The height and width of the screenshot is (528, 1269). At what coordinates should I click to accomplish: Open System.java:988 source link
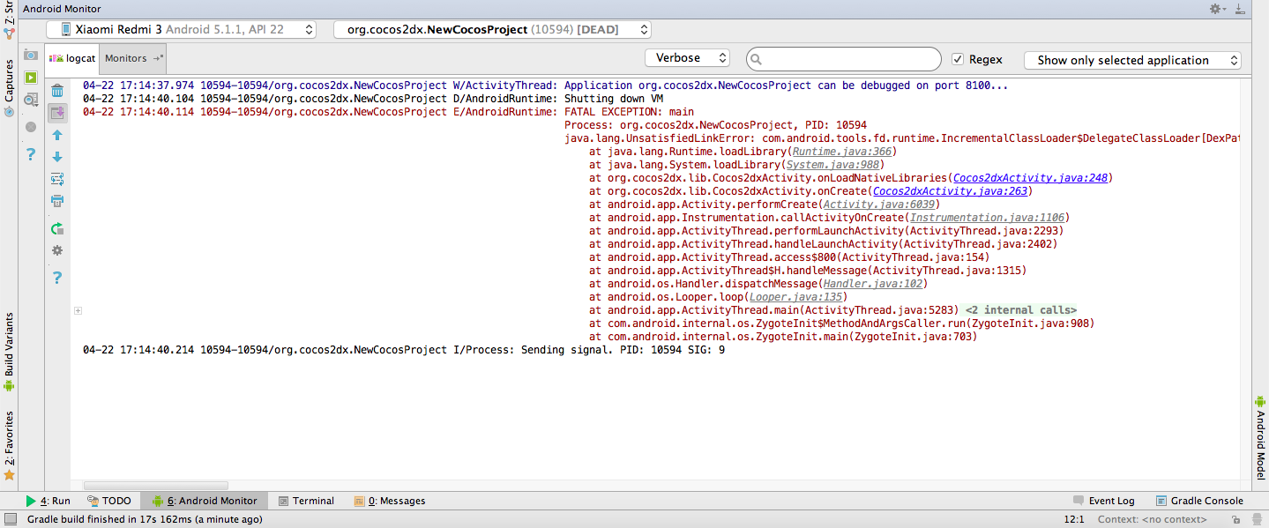pyautogui.click(x=833, y=165)
